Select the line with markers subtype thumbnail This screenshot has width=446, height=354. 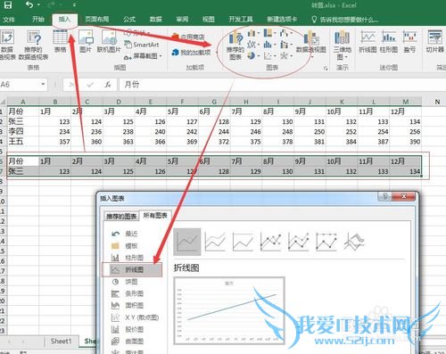[x=270, y=242]
